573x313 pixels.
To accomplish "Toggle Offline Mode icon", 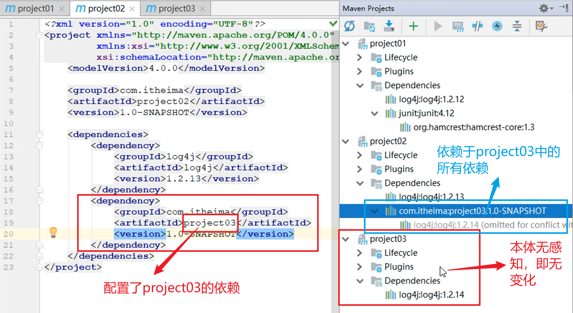I will (477, 26).
